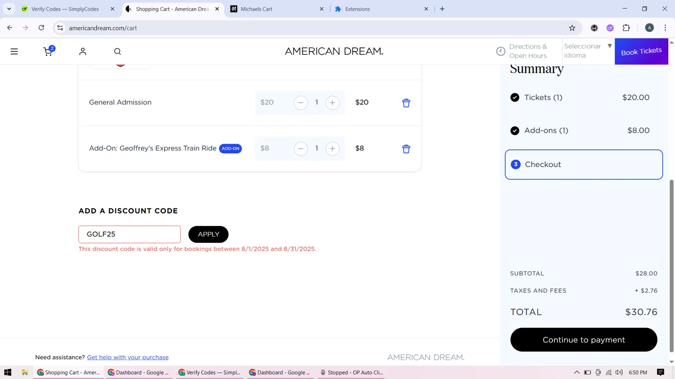Open a new browser tab
Viewport: 675px width, 379px height.
[x=442, y=9]
